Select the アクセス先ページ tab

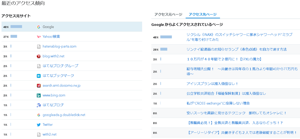tap(203, 14)
